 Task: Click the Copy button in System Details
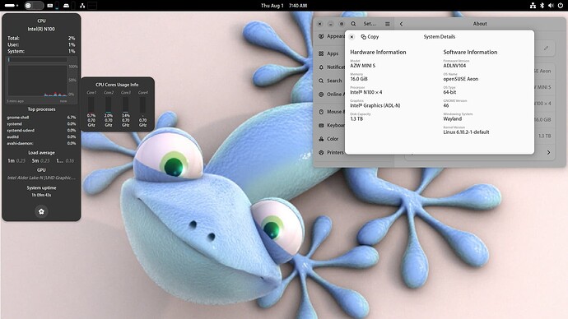370,36
